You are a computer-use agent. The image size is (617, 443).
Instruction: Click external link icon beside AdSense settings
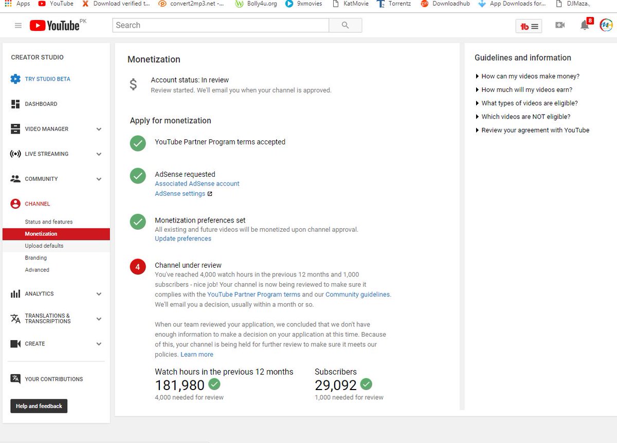pyautogui.click(x=210, y=194)
